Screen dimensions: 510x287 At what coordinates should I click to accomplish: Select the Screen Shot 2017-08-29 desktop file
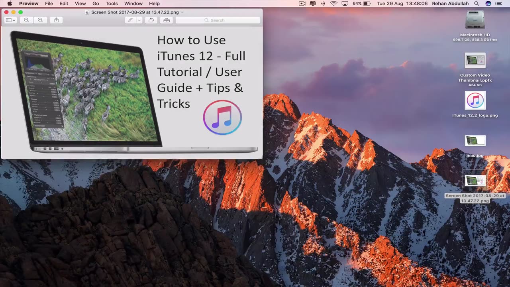tap(475, 181)
